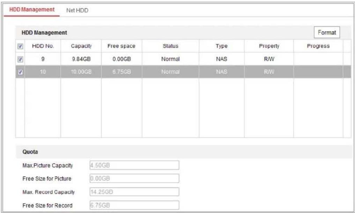Click the HDD No. column header
The width and height of the screenshot is (355, 213).
pyautogui.click(x=43, y=46)
